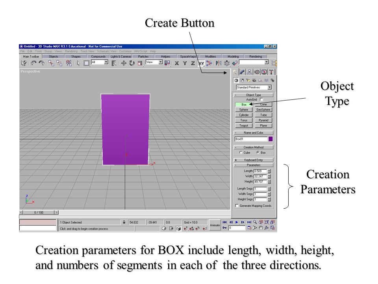
Task: Click the 0 / 100 time slider
Action: pyautogui.click(x=39, y=213)
